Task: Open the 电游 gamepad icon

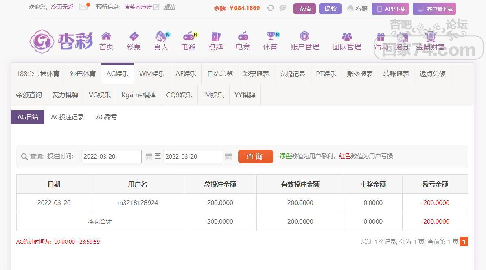Action: 188,37
